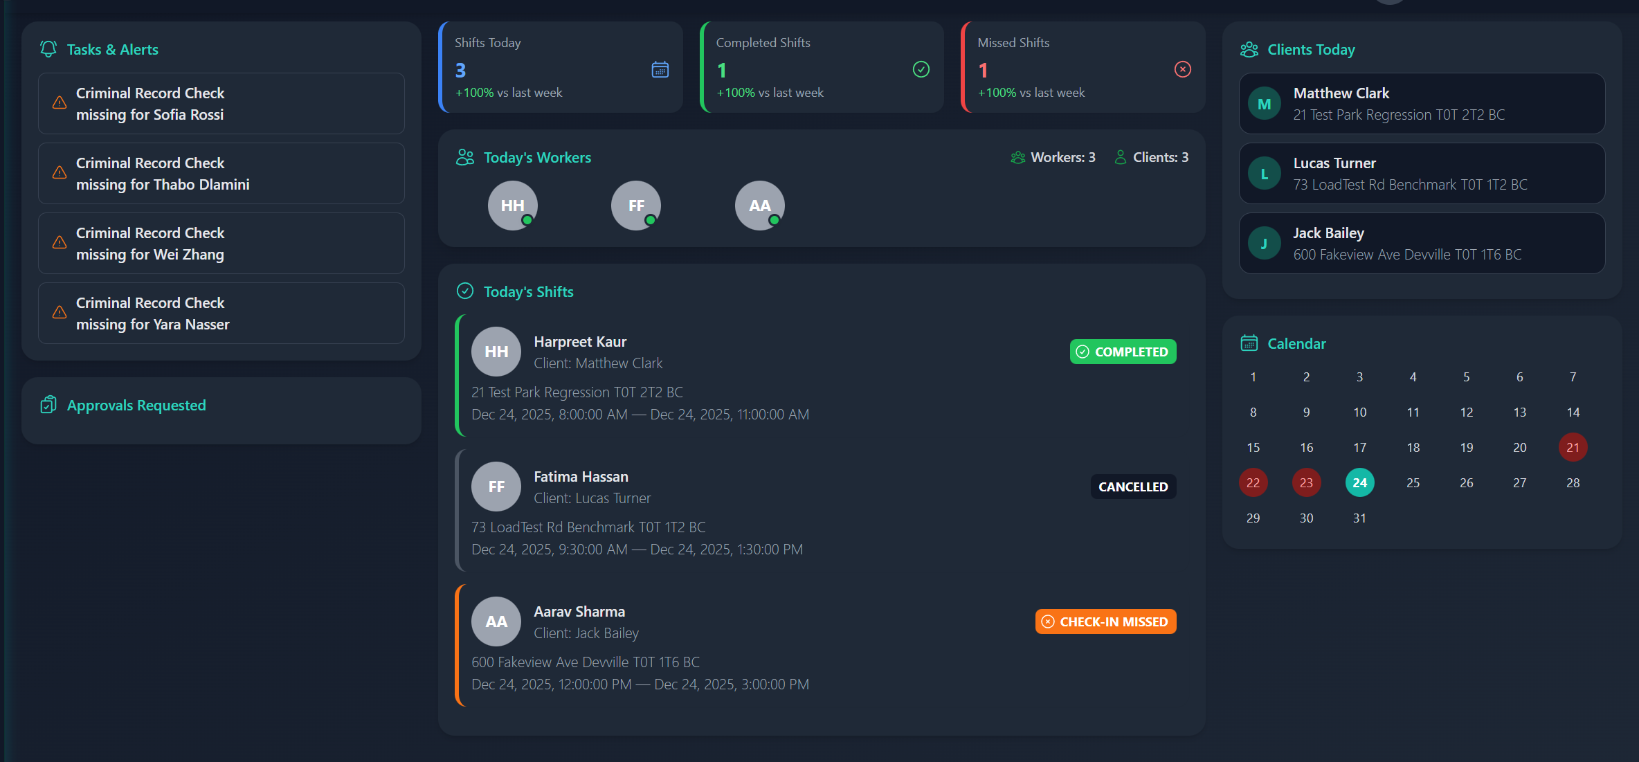Click the red cross icon on Missed Shifts card
This screenshot has width=1639, height=762.
click(x=1181, y=69)
